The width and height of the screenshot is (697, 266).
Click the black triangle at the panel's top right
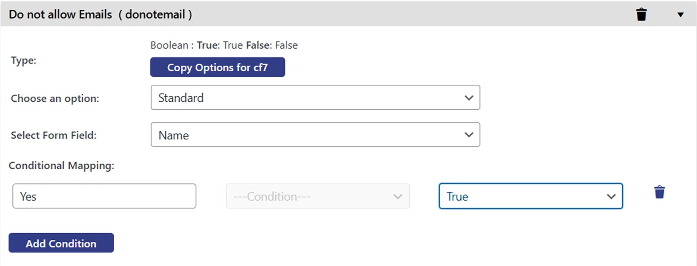680,15
